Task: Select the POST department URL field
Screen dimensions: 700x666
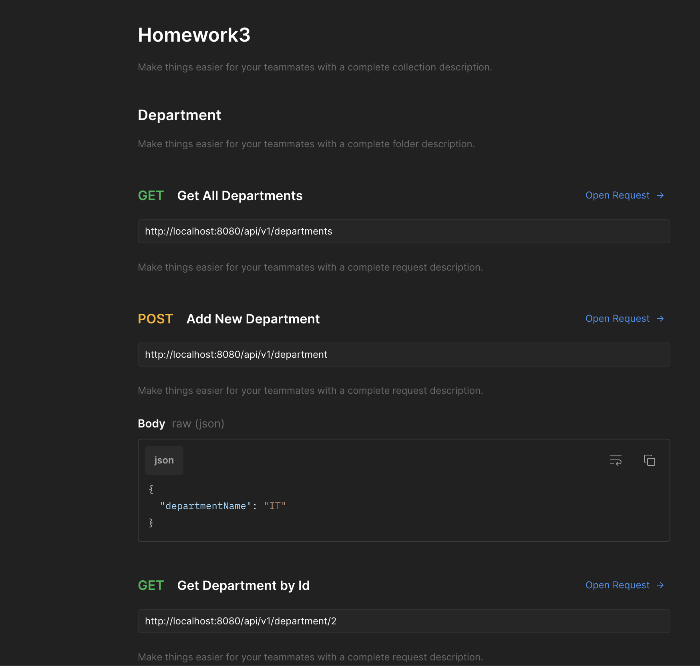Action: coord(403,355)
